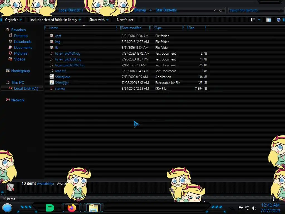Focus the Search Star Butterfly field
The height and width of the screenshot is (214, 285).
[255, 10]
